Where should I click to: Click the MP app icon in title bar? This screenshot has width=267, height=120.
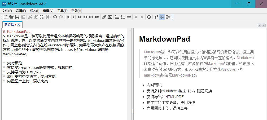[4, 4]
